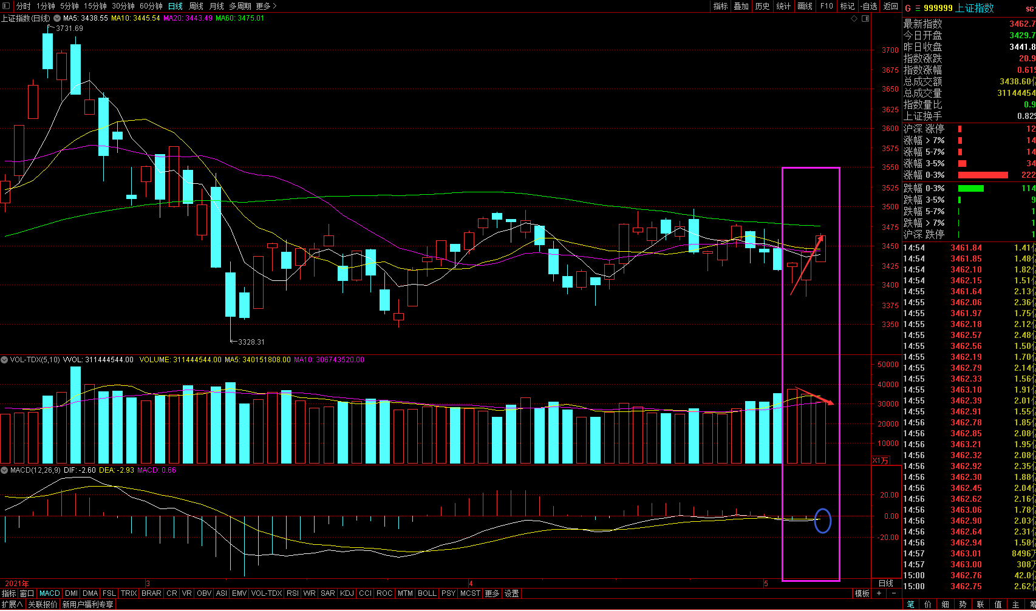This screenshot has width=1036, height=611.
Task: Click the 统计 statistics button
Action: tap(784, 6)
